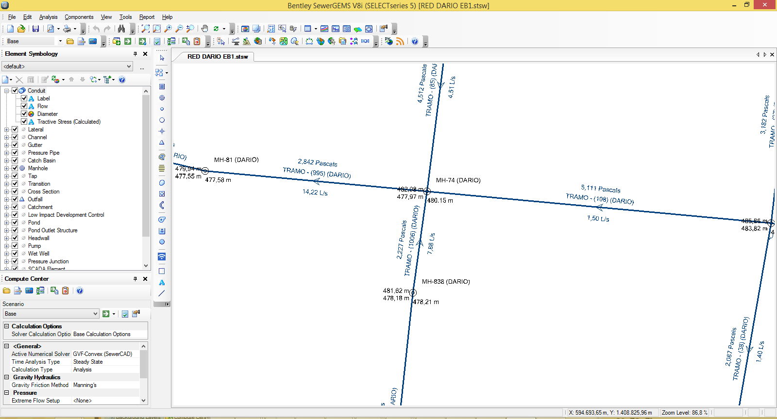Pin the Compute Center panel
The height and width of the screenshot is (419, 777).
point(135,279)
